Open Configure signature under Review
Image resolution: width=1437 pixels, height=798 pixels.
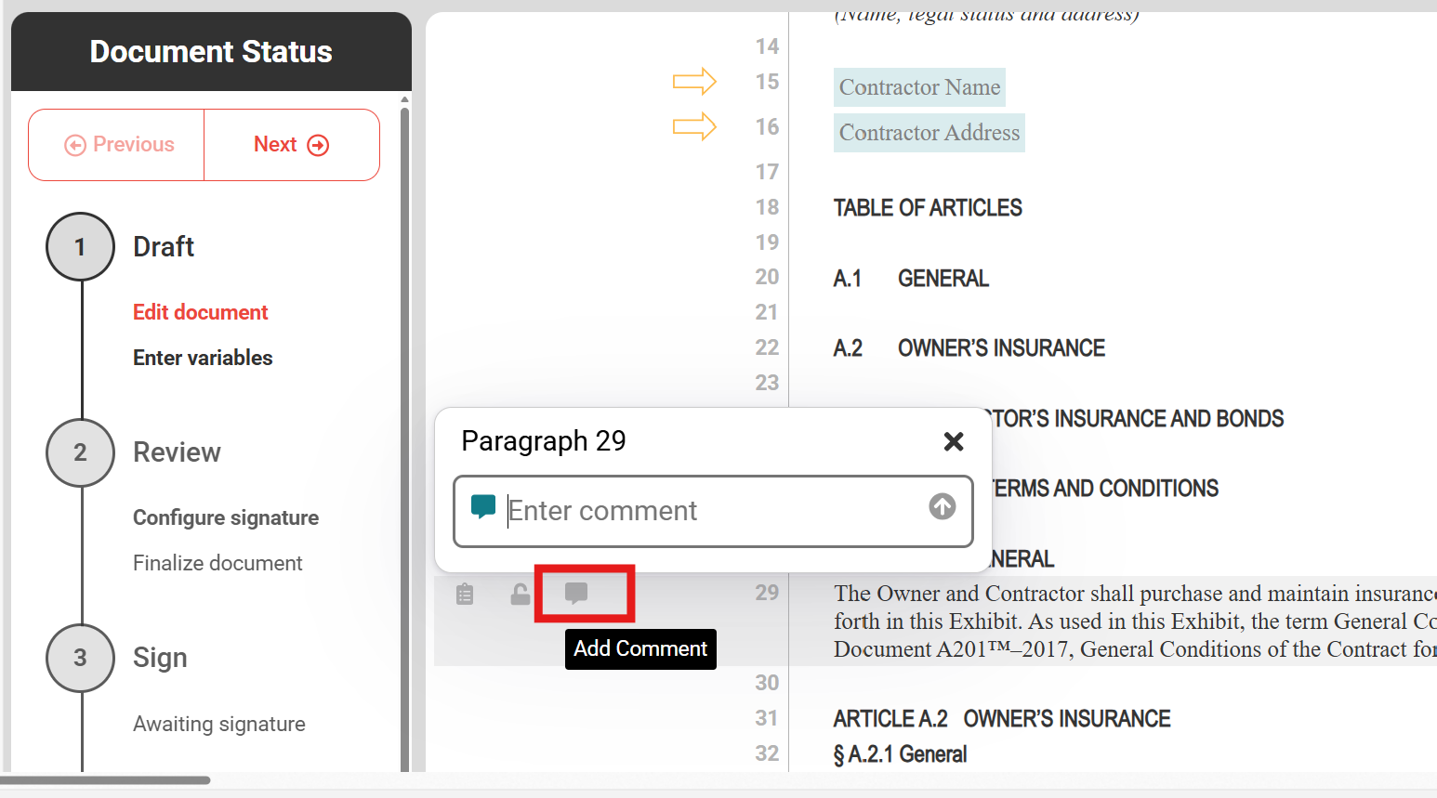tap(225, 517)
